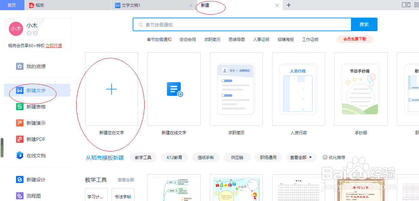Click the first member badge under 小木
Image resolution: width=419 pixels, height=201 pixels.
point(29,33)
